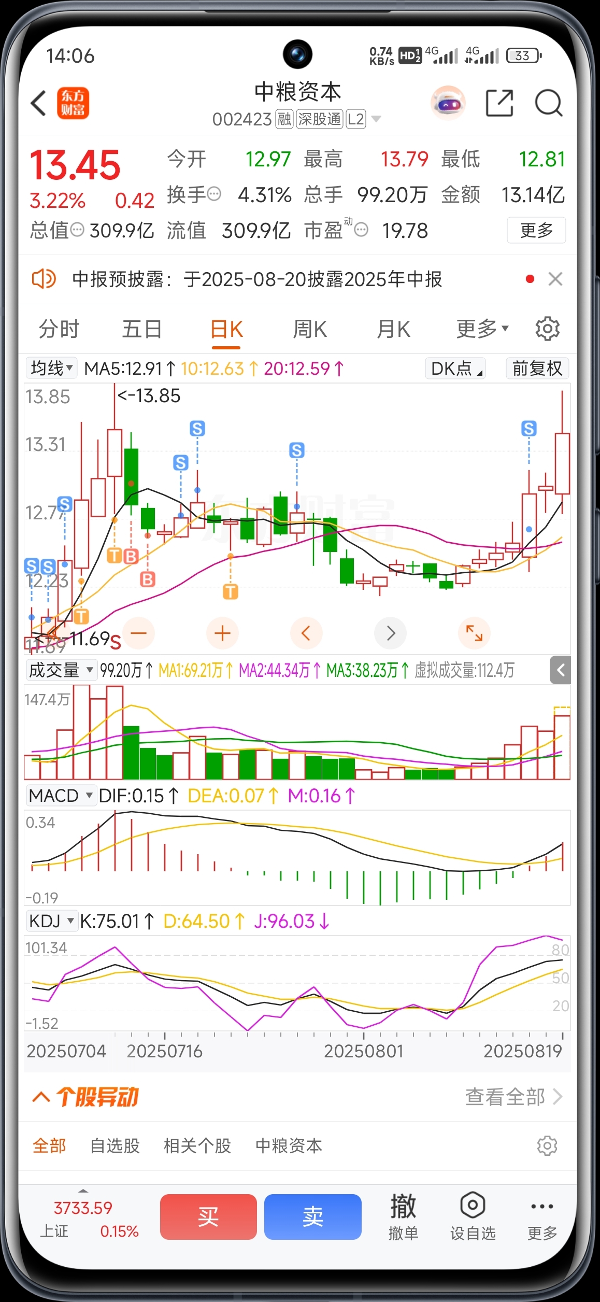Move chart left with arrow button
This screenshot has width=600, height=1302.
click(306, 633)
